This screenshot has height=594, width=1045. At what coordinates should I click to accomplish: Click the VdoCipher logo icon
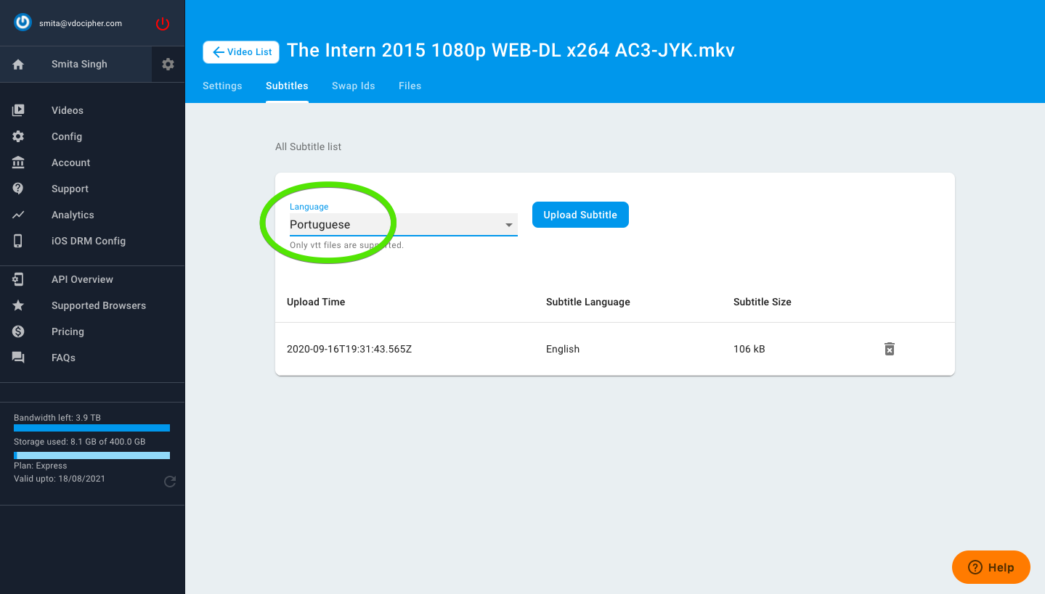pos(23,22)
